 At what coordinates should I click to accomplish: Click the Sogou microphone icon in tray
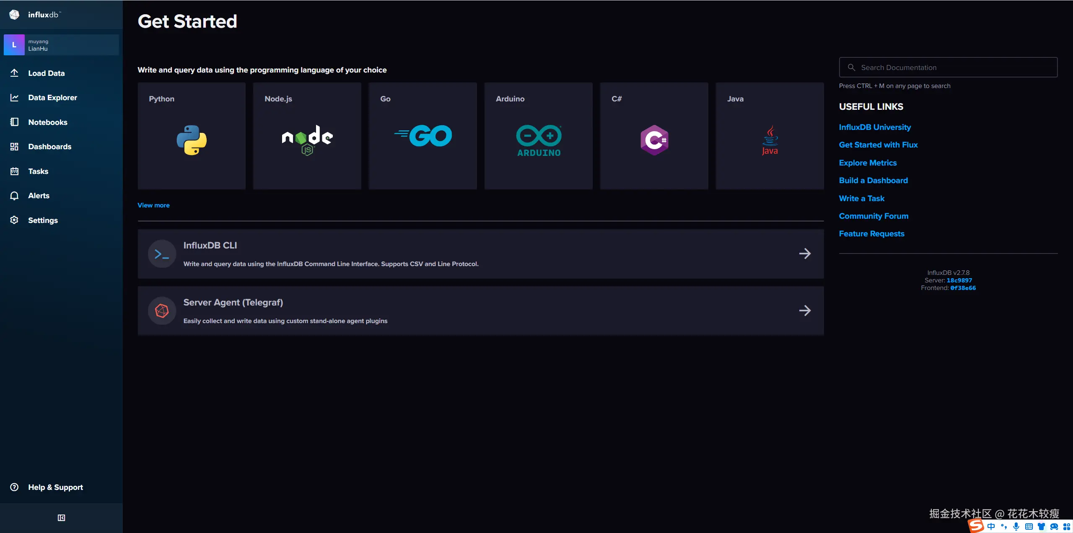coord(1016,526)
